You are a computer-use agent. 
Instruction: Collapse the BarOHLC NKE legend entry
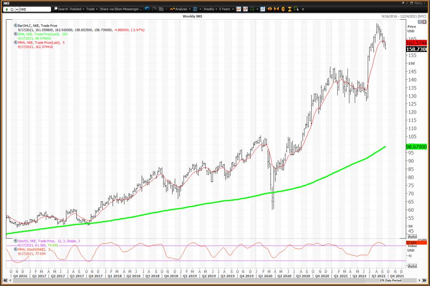16,26
